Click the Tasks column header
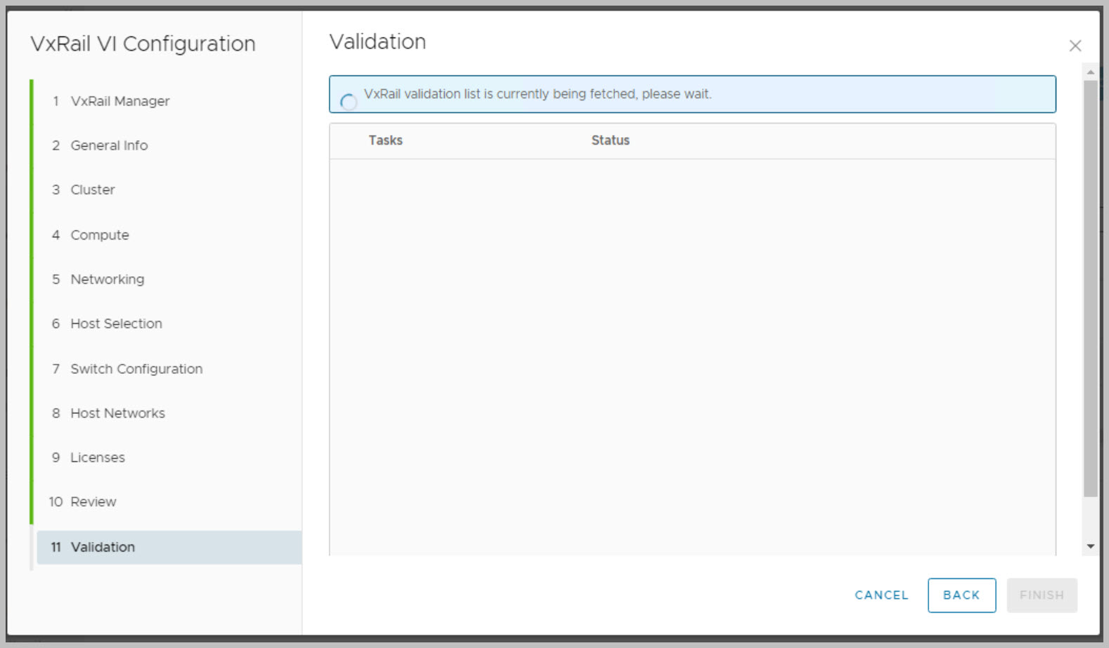 [x=386, y=141]
